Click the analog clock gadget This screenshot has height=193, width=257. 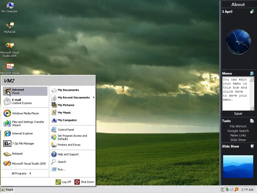pyautogui.click(x=238, y=42)
